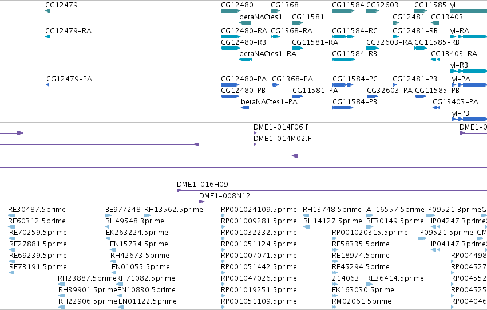
Task: Click the CG11581 gene label
Action: click(x=308, y=17)
